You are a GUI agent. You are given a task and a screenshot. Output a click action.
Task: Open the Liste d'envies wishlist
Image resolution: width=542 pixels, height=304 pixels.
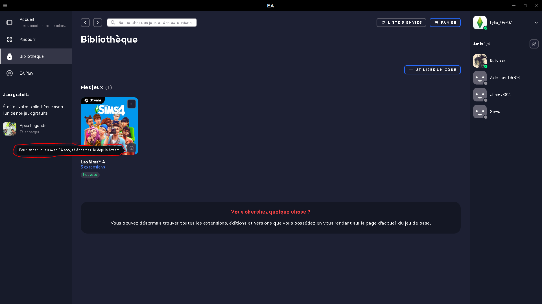click(x=401, y=23)
